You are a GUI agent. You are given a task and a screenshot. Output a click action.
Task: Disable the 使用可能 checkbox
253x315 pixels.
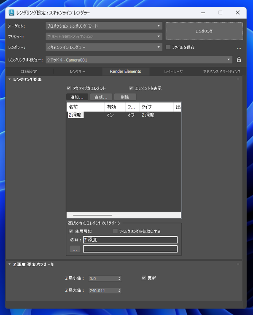[x=71, y=231]
